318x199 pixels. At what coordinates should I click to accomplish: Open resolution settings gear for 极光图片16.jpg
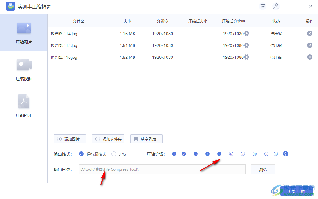(247, 57)
